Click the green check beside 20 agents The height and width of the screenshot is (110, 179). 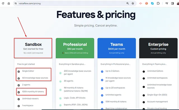point(60,82)
